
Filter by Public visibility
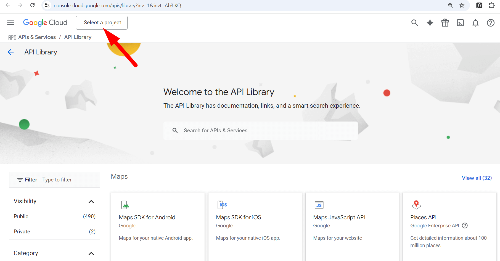tap(54, 217)
